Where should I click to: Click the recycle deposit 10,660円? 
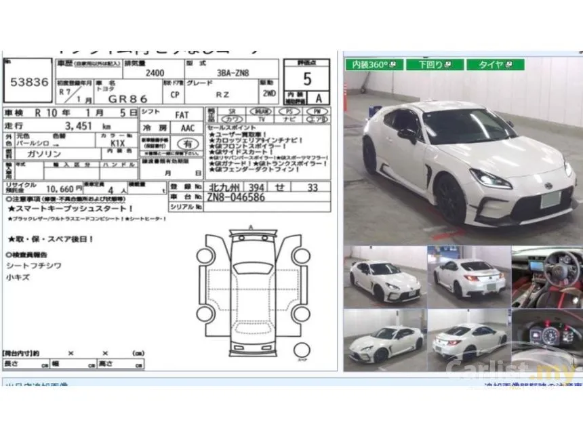[x=64, y=189]
